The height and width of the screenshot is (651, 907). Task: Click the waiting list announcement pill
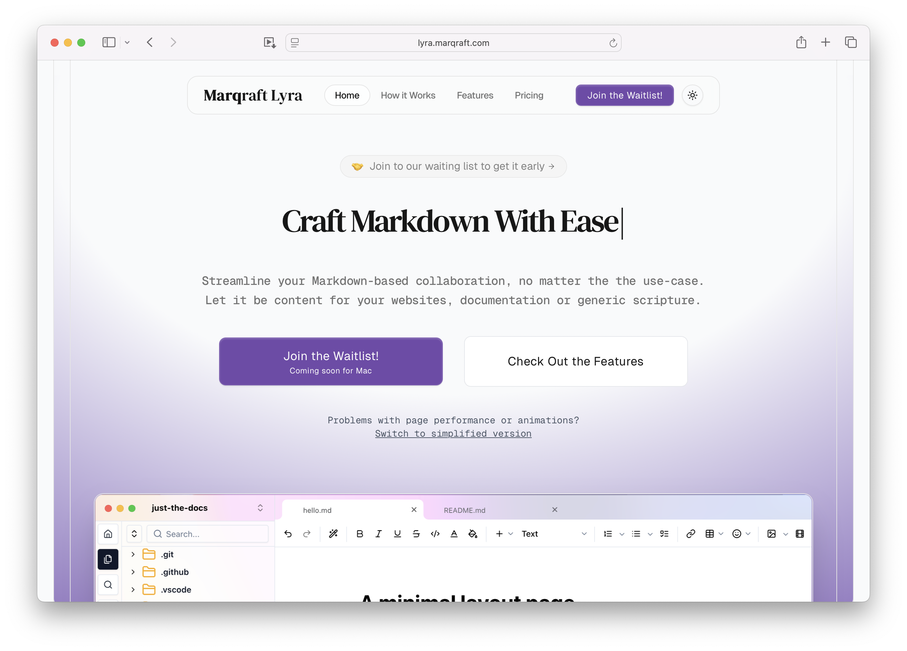coord(453,166)
